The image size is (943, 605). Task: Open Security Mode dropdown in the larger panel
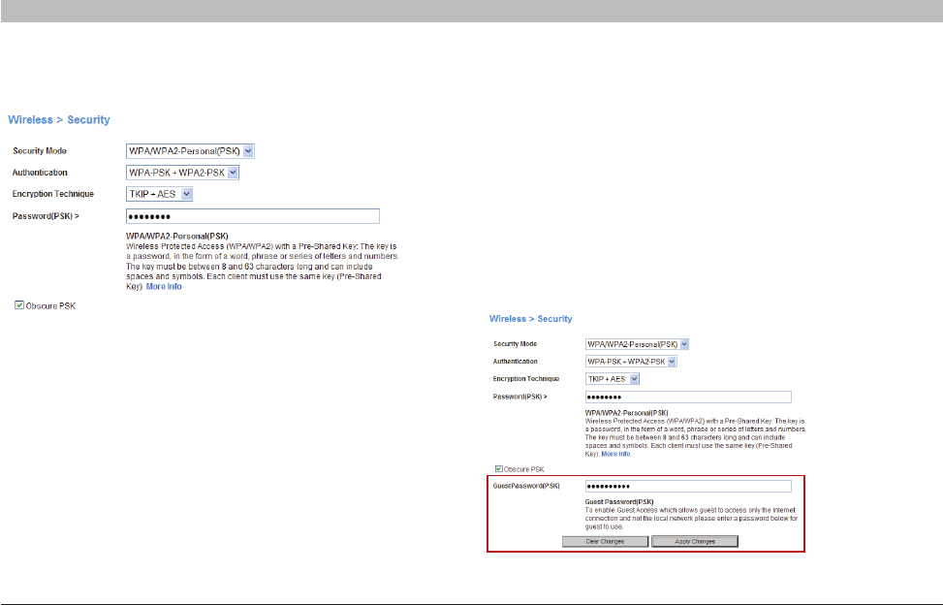(190, 151)
